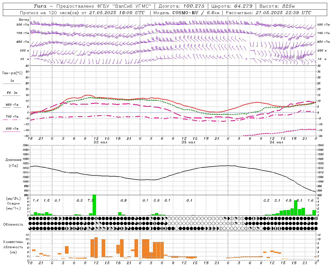Click the "Высота: 325м" header field
Image resolution: width=331 pixels, height=265 pixels.
coord(277,6)
